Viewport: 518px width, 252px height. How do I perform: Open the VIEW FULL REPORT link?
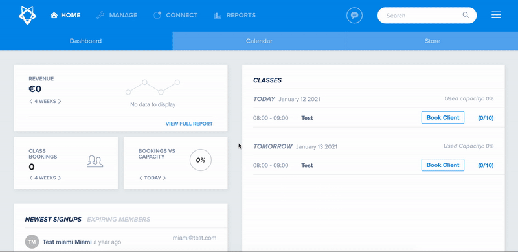189,124
